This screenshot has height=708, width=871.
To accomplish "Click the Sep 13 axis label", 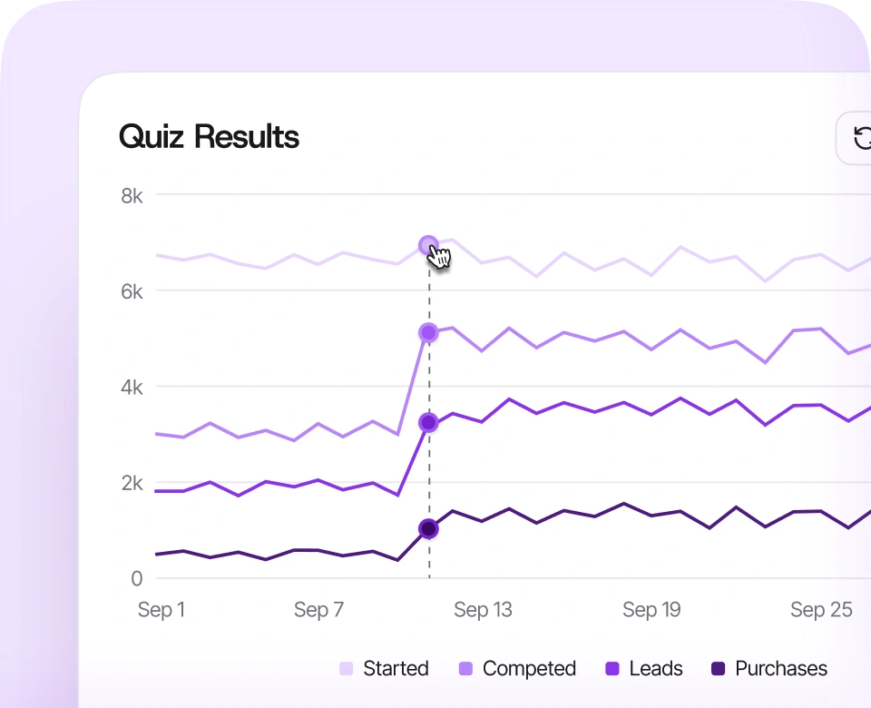I will coord(483,610).
